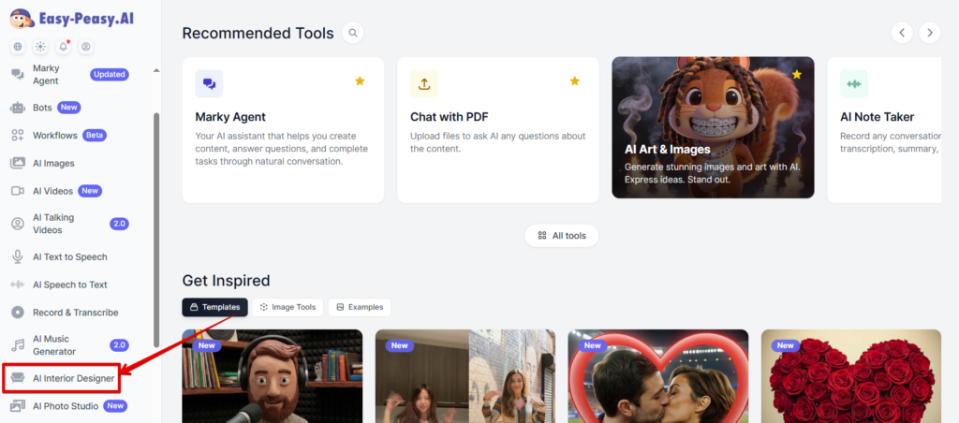
Task: Search recommended tools magnifier button
Action: point(353,33)
